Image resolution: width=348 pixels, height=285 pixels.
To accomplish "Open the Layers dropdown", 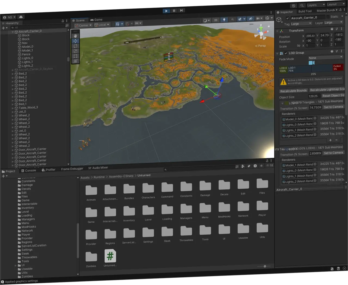I will tap(316, 5).
